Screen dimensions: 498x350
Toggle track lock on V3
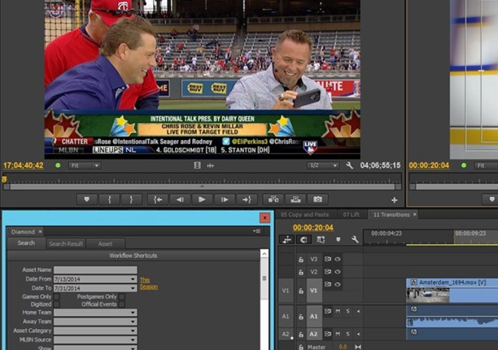pos(301,260)
